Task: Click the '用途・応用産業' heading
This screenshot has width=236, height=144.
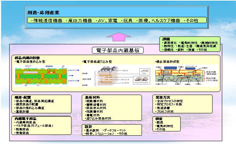Action: (44, 13)
